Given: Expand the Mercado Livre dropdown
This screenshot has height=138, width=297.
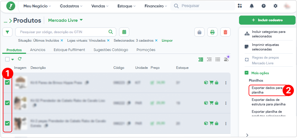Looking at the screenshot, I should click(66, 20).
